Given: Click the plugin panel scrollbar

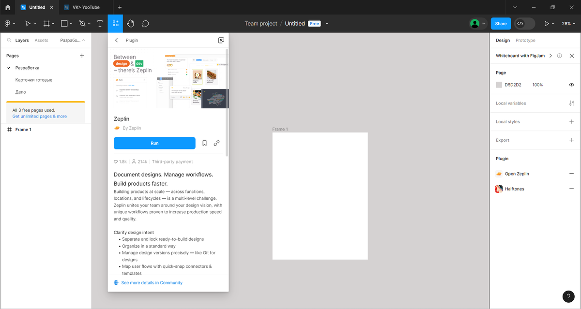Looking at the screenshot, I should click(x=227, y=102).
